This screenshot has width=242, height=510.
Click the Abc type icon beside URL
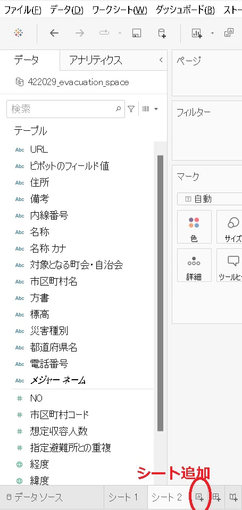tap(20, 149)
